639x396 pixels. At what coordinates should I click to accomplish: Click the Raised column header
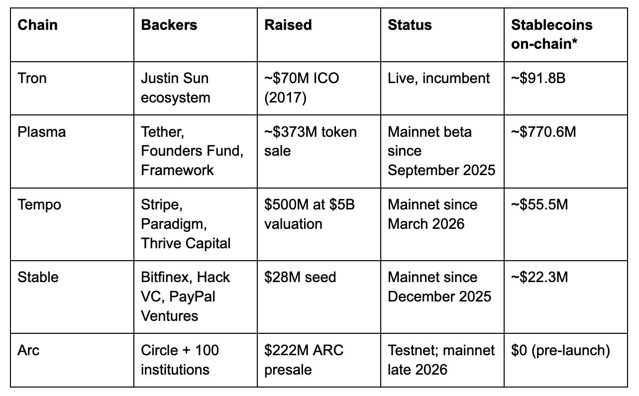coord(319,35)
